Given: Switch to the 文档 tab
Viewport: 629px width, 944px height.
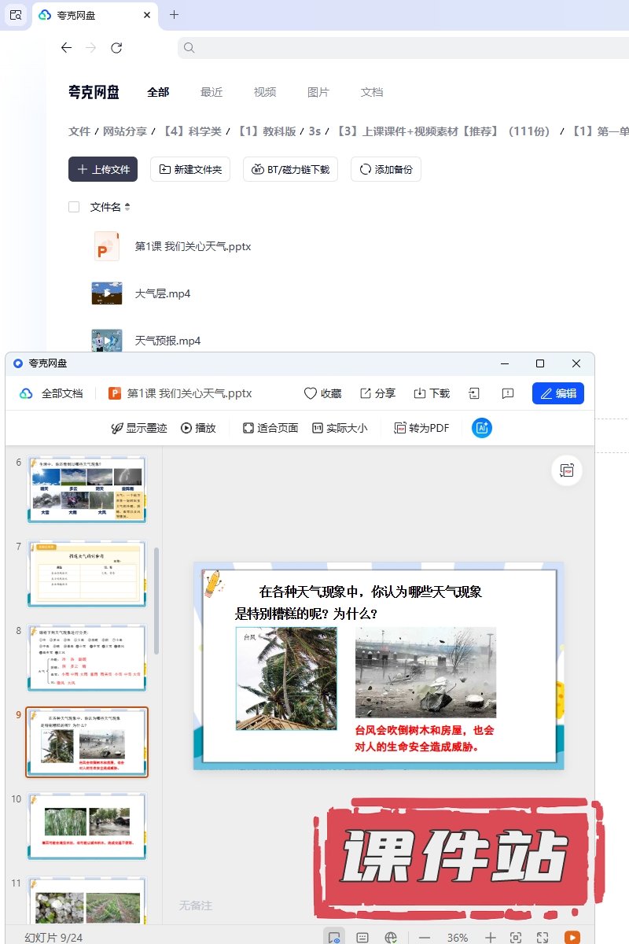Looking at the screenshot, I should [x=371, y=92].
